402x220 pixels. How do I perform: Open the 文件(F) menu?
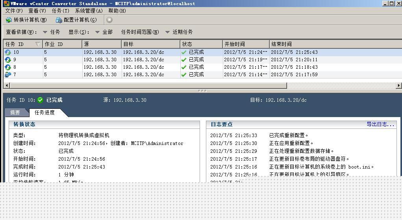click(x=14, y=11)
